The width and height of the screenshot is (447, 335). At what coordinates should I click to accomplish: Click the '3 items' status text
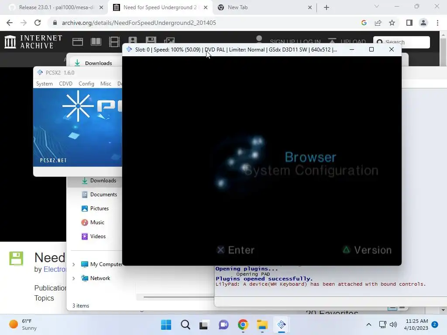[x=81, y=306]
